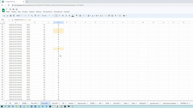
Task: Click the move to folder icon
Action: [x=13, y=9]
